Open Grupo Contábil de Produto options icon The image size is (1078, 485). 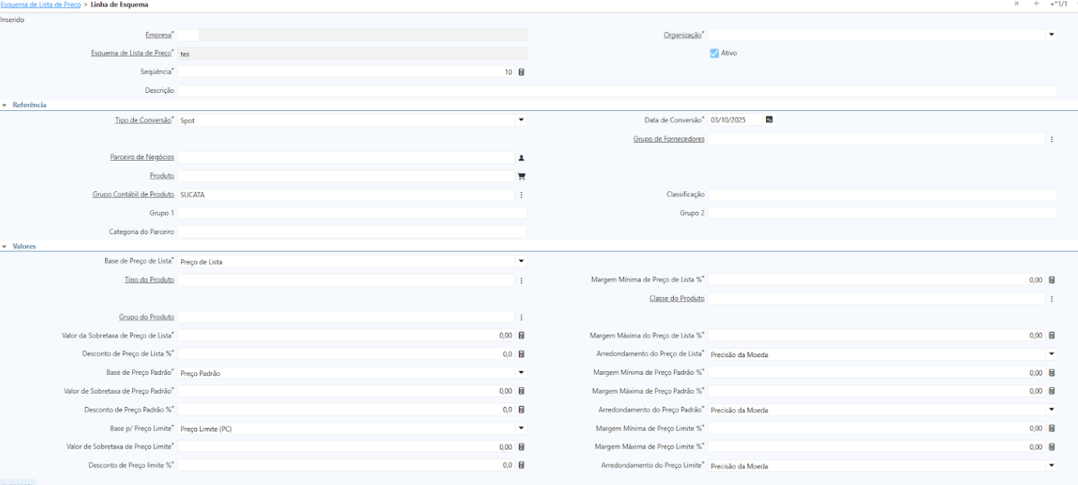click(x=521, y=195)
